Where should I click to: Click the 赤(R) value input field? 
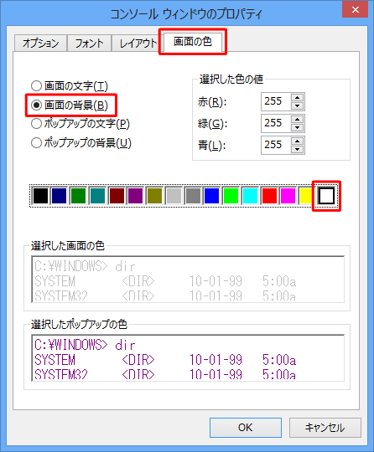click(276, 101)
